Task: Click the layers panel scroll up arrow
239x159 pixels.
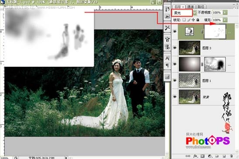Action: pos(237,26)
